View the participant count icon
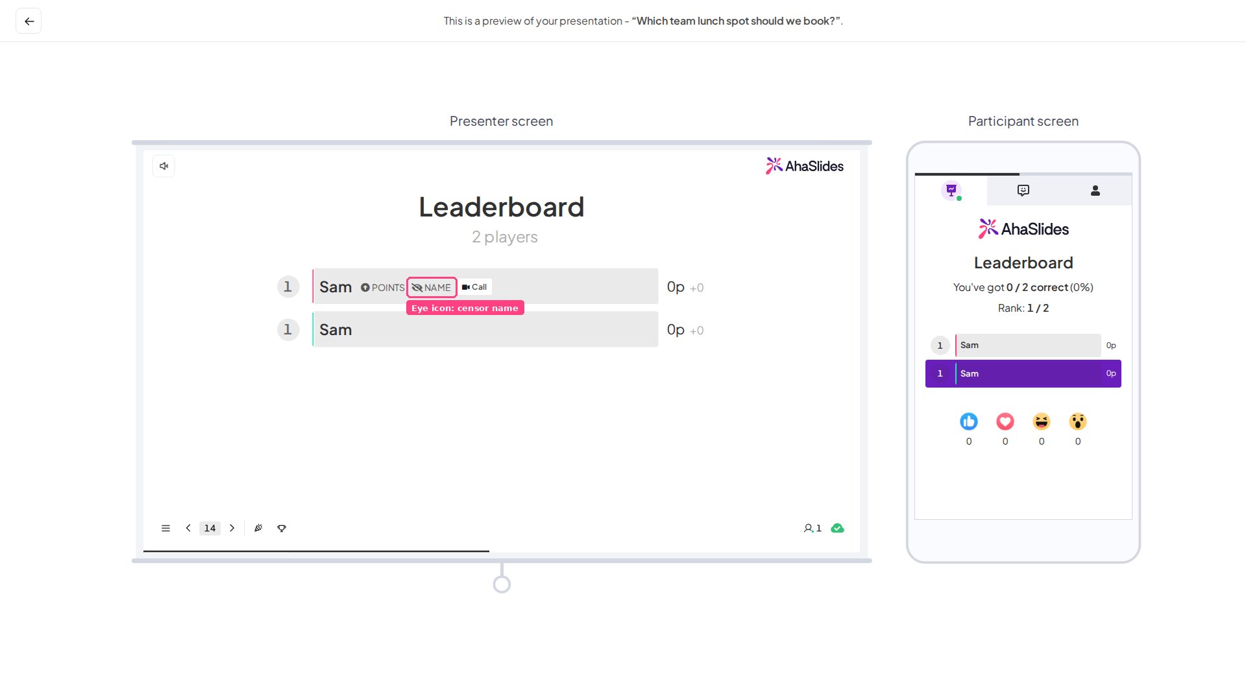This screenshot has height=700, width=1246. [812, 528]
